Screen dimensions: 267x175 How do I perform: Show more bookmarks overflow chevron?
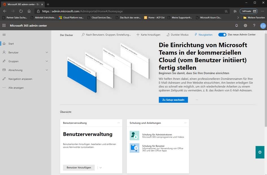click(238, 17)
